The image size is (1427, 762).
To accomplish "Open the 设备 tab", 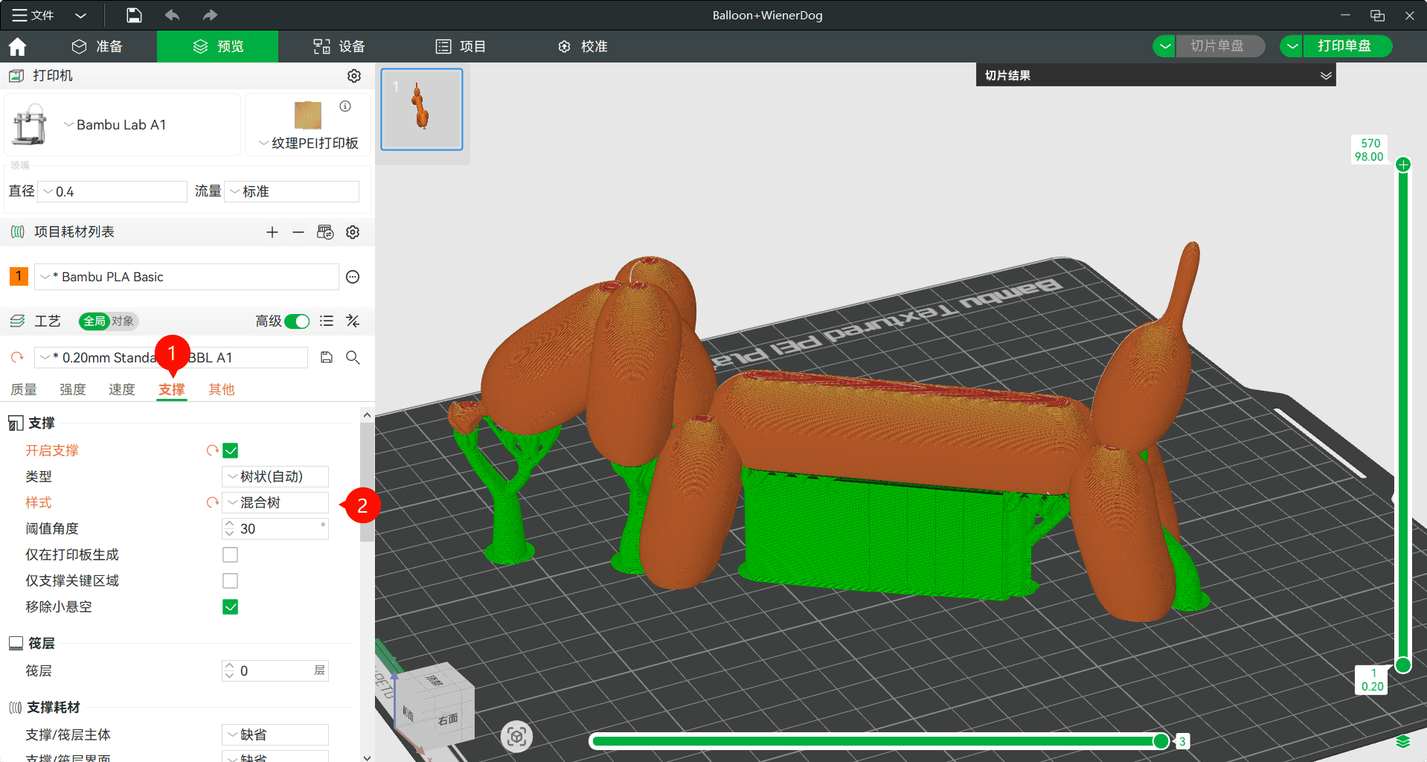I will (x=339, y=46).
